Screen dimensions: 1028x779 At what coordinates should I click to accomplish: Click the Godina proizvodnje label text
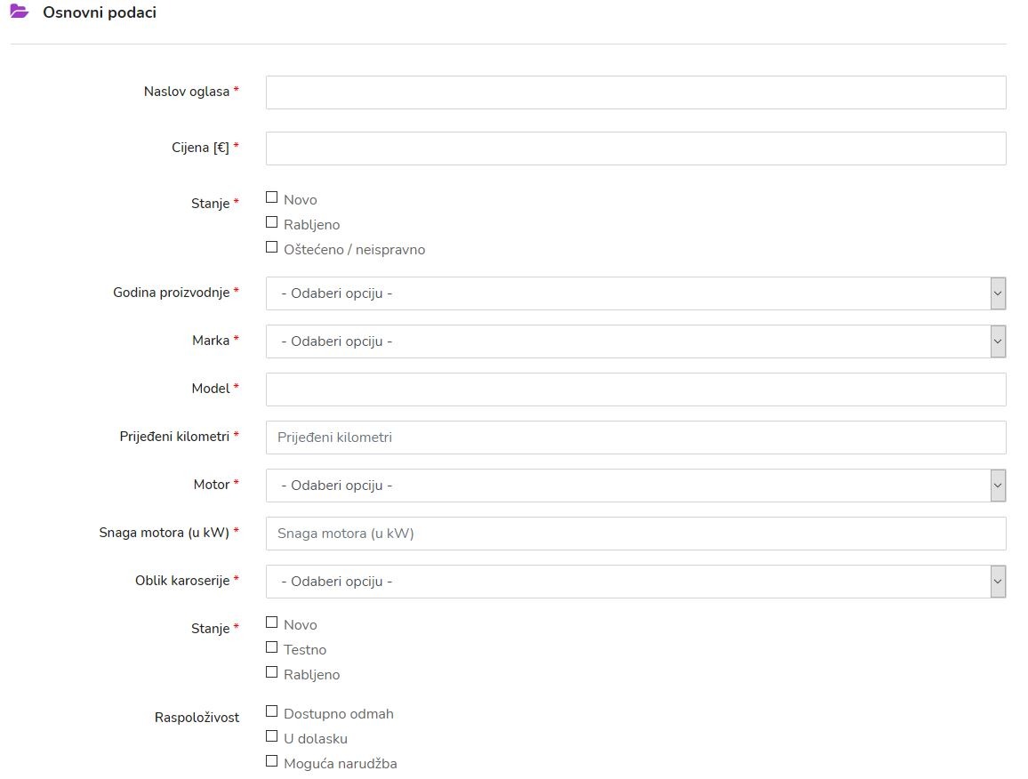pos(171,293)
